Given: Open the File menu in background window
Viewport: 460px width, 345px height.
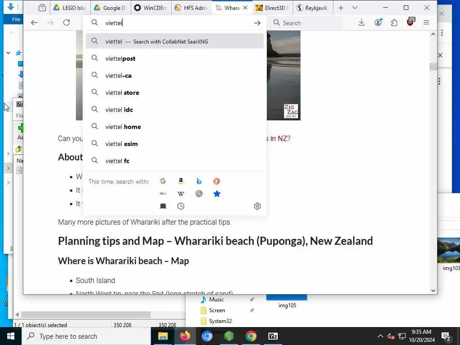Looking at the screenshot, I should [x=16, y=19].
